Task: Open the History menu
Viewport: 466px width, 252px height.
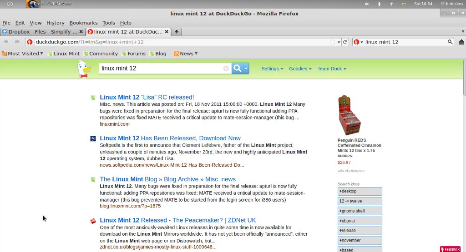Action: [x=55, y=23]
